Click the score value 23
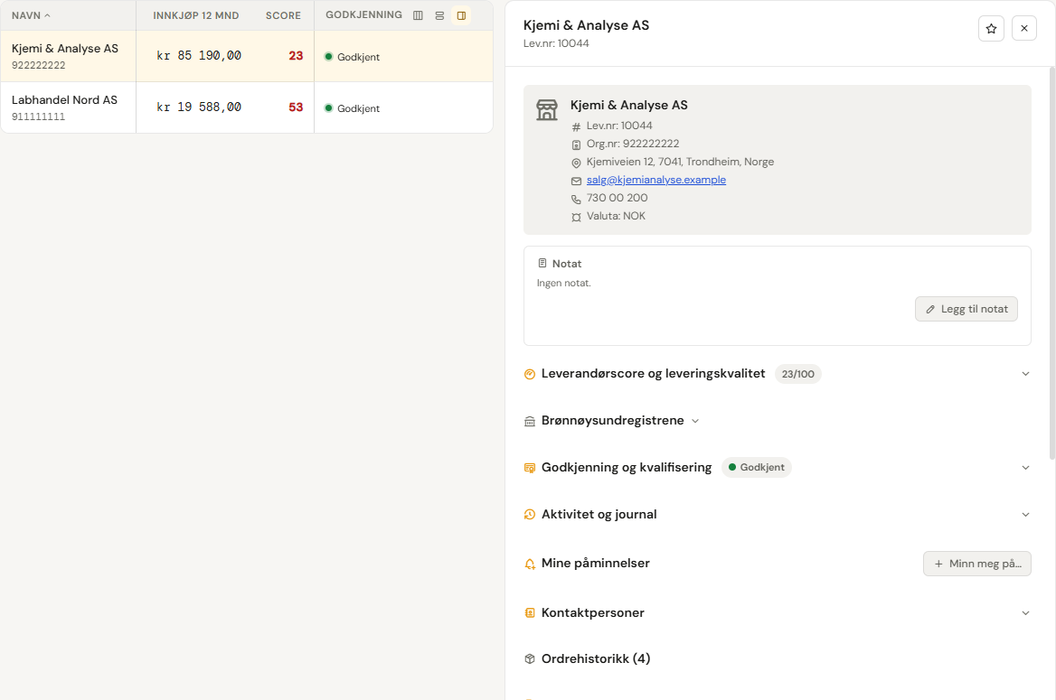Image resolution: width=1056 pixels, height=700 pixels. [x=296, y=56]
